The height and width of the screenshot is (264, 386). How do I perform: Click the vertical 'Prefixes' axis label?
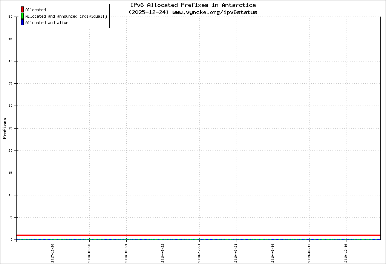(5, 128)
